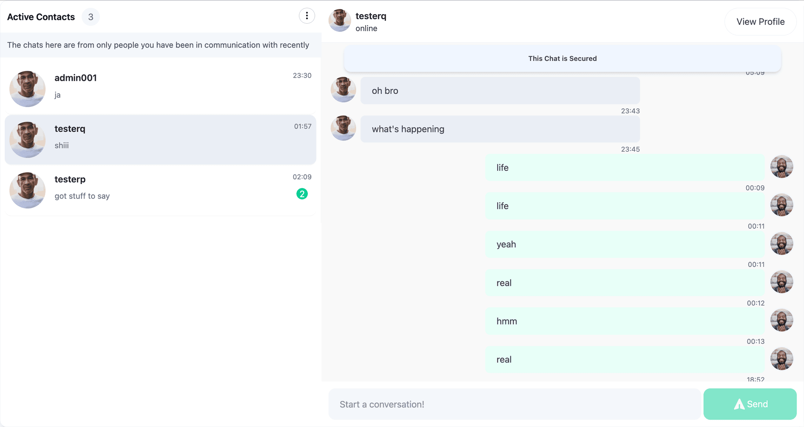Viewport: 804px width, 427px height.
Task: Click the unread badge showing 2
Action: (x=302, y=194)
